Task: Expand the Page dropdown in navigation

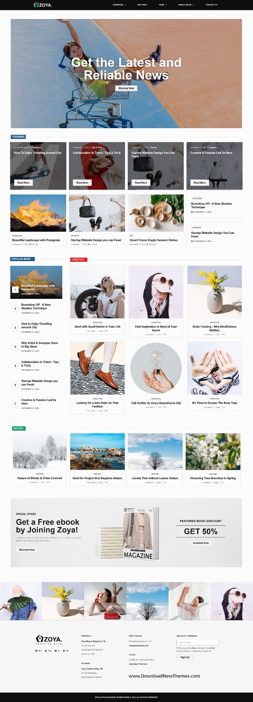Action: pyautogui.click(x=162, y=5)
